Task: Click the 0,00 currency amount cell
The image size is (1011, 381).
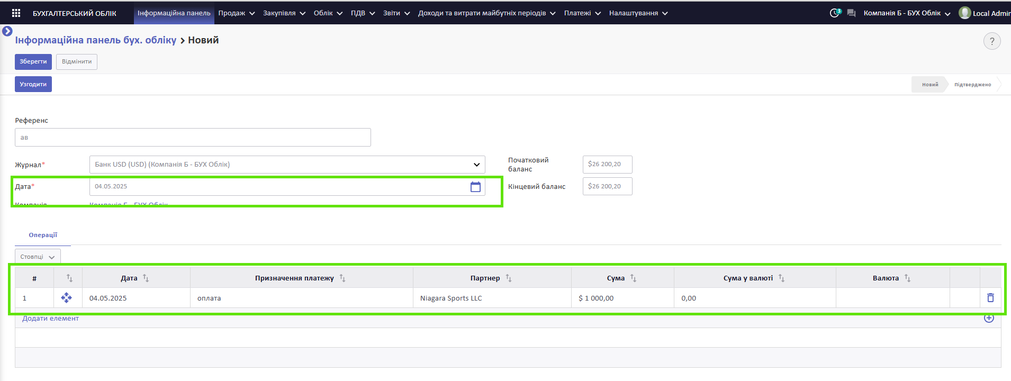Action: [755, 298]
